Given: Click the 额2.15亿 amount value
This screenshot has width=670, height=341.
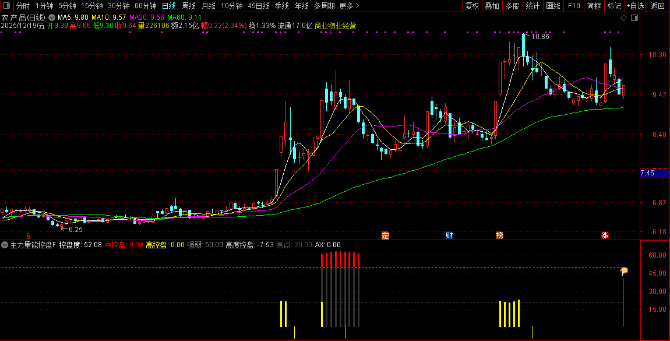Looking at the screenshot, I should tap(185, 26).
